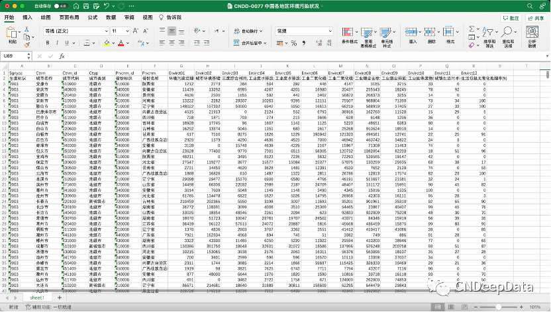Screen dimensions: 551x312
Task: Click the 批注 comments button
Action: pos(511,19)
